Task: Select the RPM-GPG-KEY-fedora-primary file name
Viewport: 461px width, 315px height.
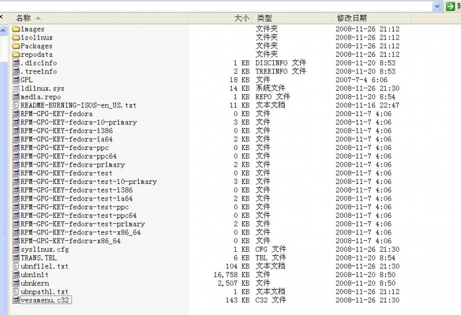Action: point(73,165)
